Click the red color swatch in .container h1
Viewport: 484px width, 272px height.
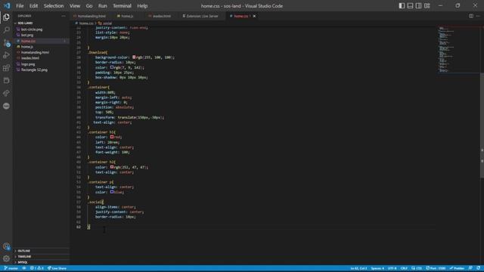(112, 137)
